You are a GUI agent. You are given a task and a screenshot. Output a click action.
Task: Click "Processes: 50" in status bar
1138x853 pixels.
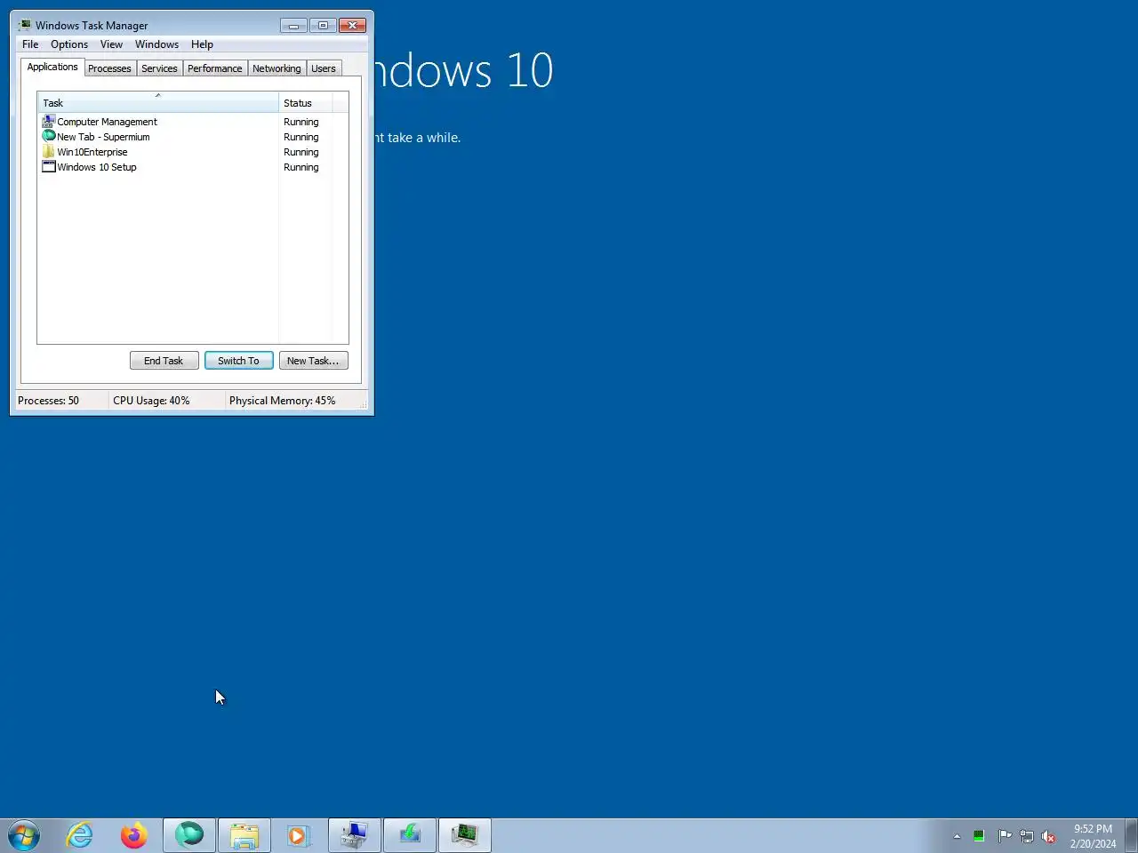pyautogui.click(x=48, y=401)
